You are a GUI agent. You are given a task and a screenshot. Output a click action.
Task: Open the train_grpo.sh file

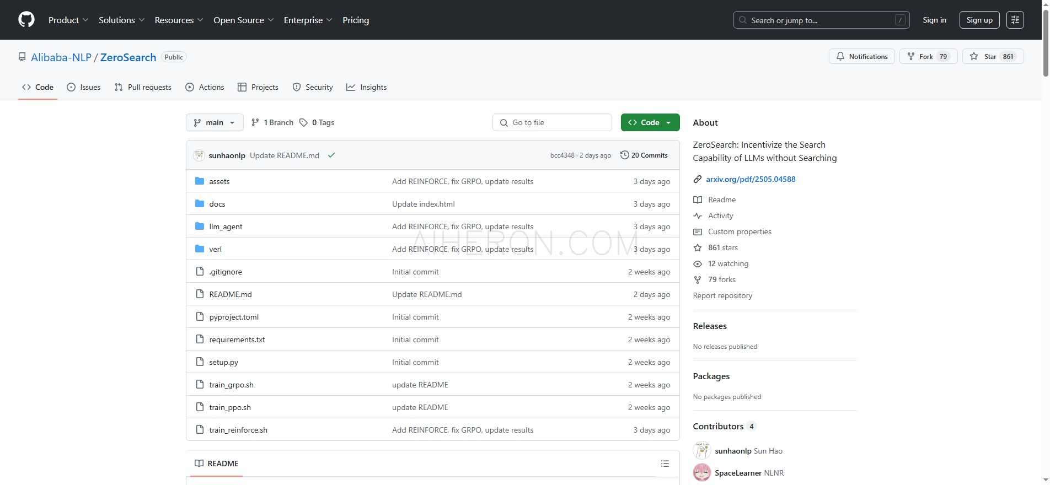[232, 385]
